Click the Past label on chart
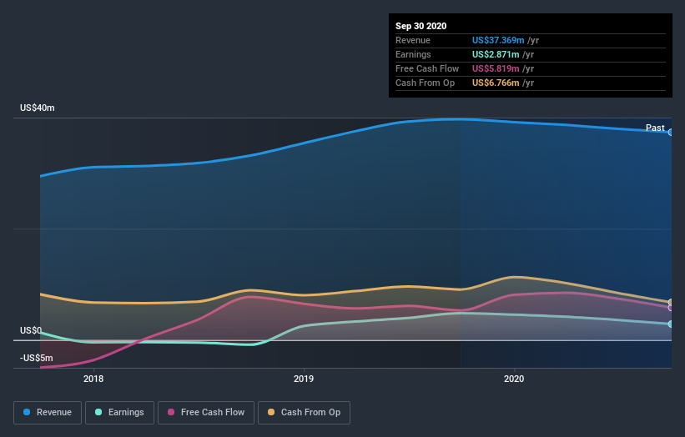The height and width of the screenshot is (437, 685). pos(655,128)
